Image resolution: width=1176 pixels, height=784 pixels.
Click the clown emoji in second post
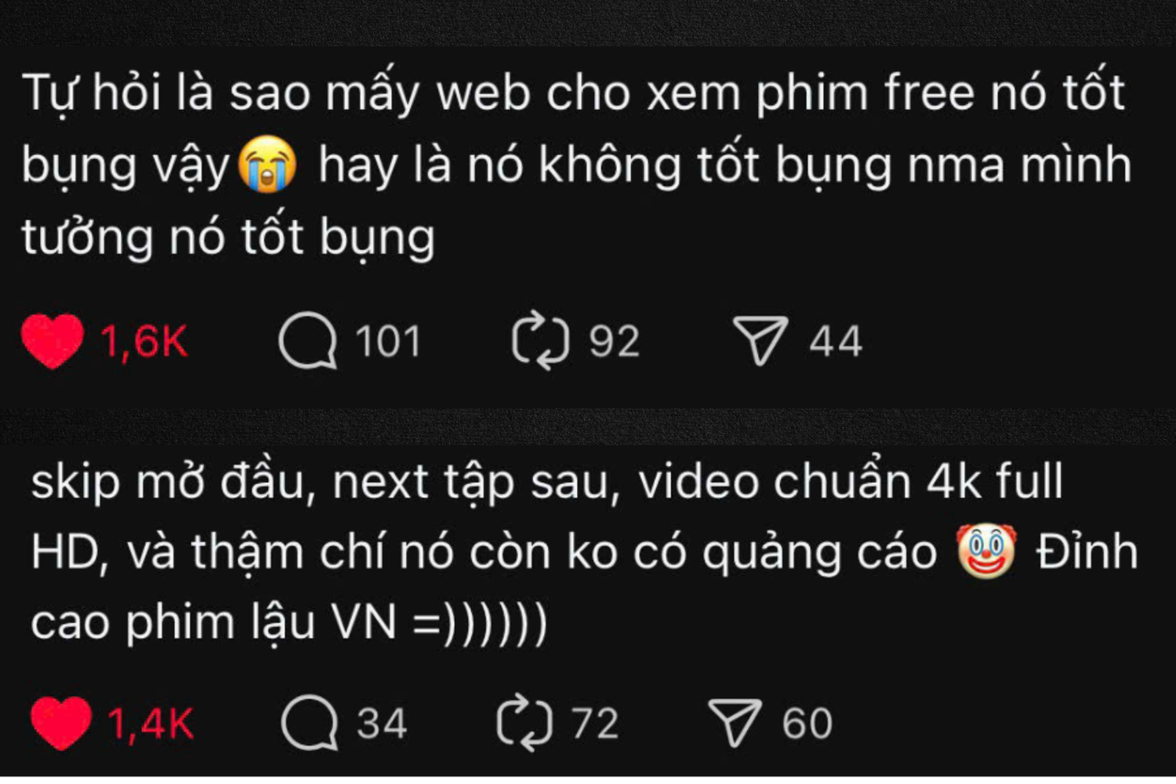coord(986,551)
